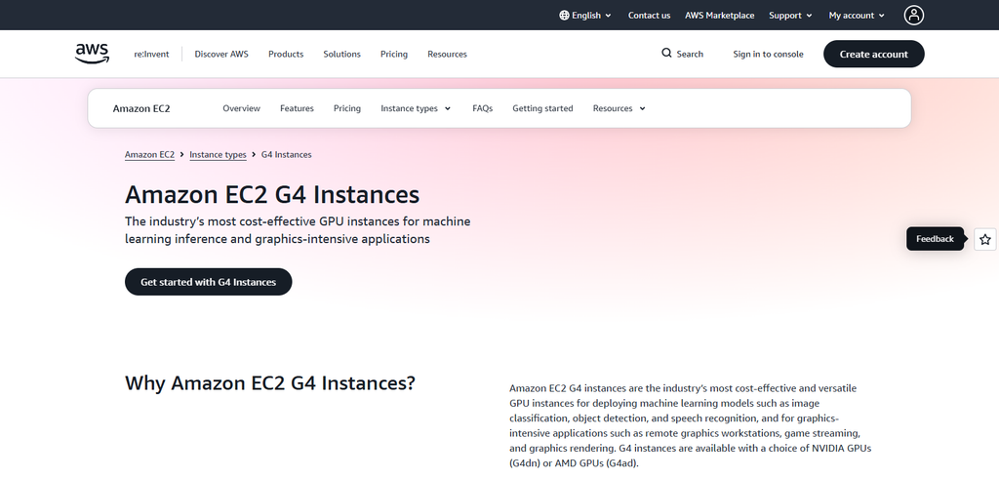Click the 'most cost-effective GPU instances' subtitle
Screen dimensions: 999x478
click(x=298, y=230)
